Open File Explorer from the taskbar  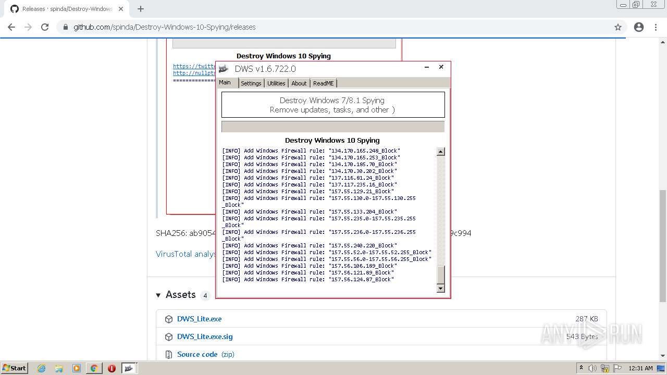tap(59, 368)
